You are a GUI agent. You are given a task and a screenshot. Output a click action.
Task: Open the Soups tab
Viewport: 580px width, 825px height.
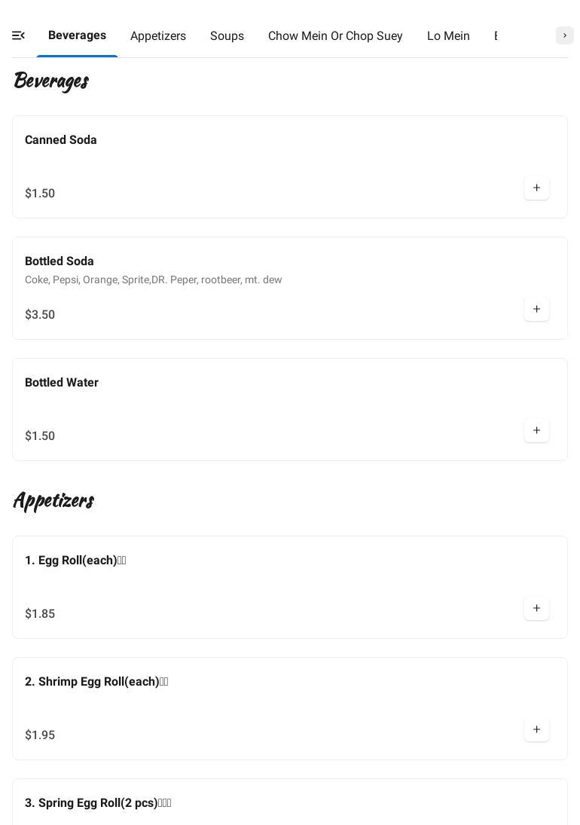point(227,36)
